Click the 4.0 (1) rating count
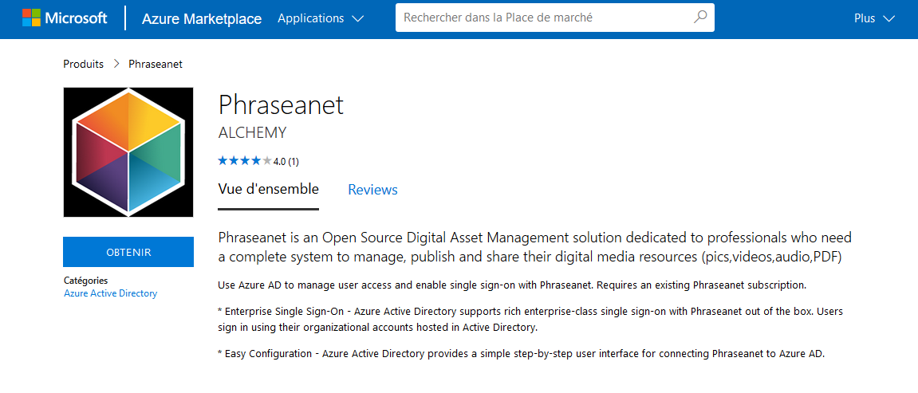 tap(286, 162)
